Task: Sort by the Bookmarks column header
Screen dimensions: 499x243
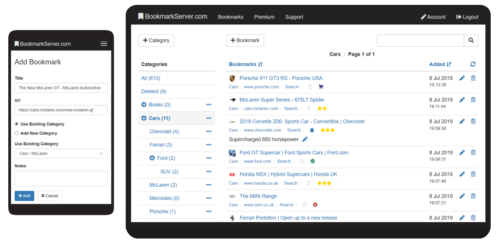Action: [246, 65]
